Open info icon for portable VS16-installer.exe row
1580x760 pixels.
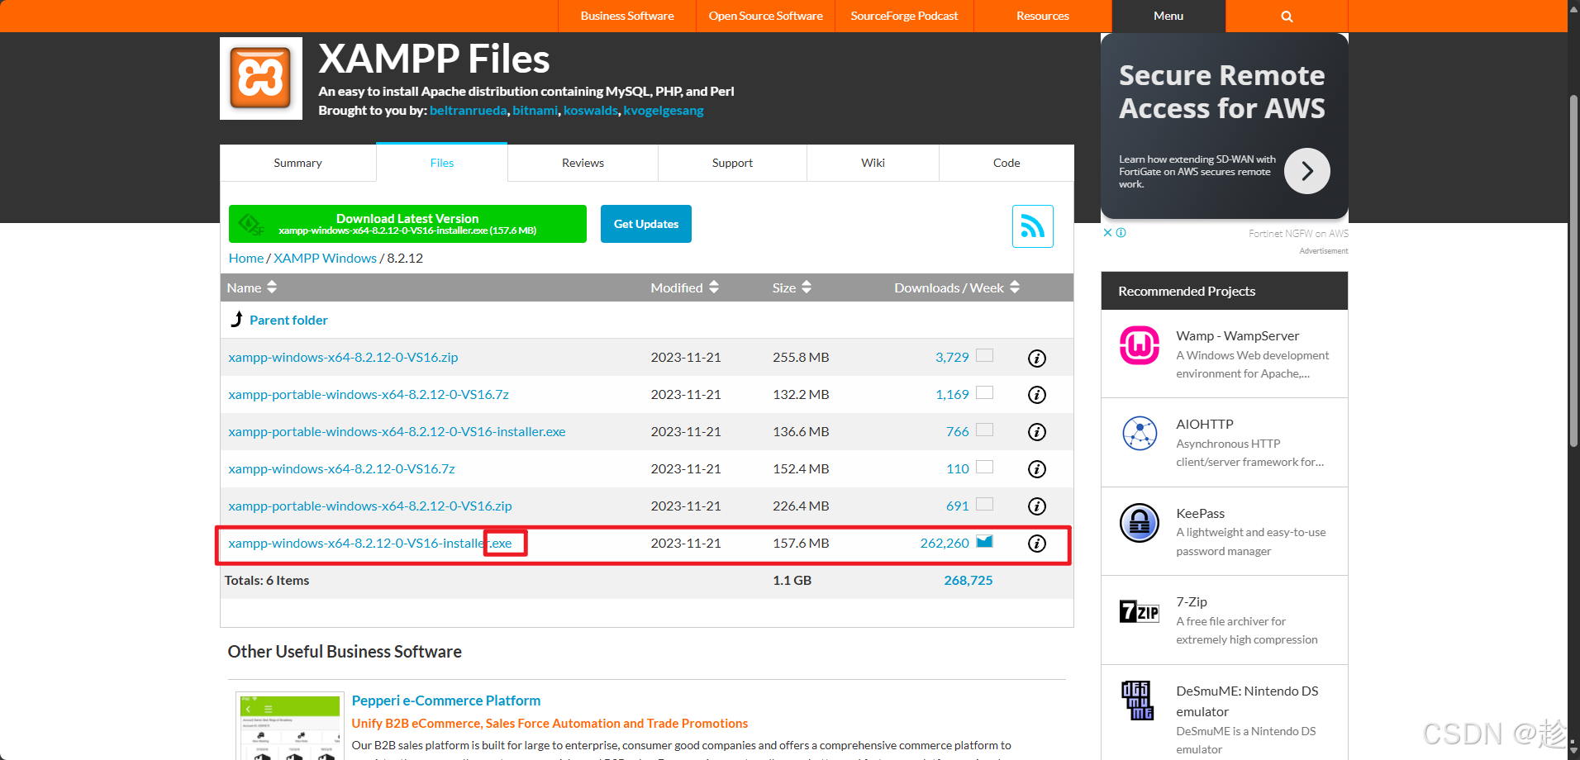tap(1037, 432)
